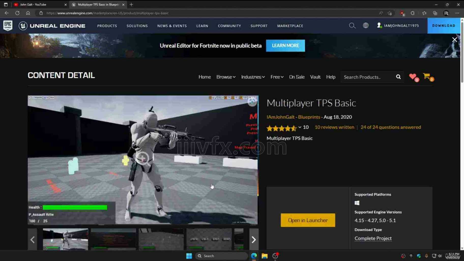The height and width of the screenshot is (261, 464).
Task: Click the Complete Project download type
Action: (373, 238)
